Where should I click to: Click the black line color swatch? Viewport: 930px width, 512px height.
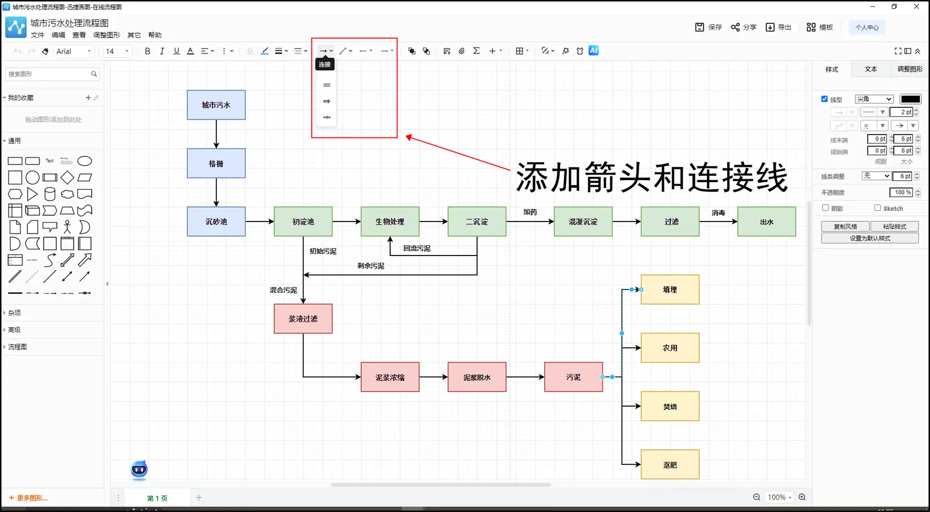(x=910, y=99)
